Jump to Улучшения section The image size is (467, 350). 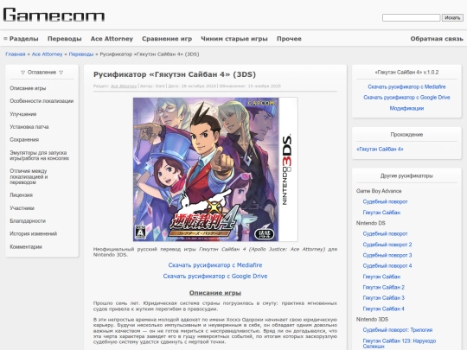(23, 114)
